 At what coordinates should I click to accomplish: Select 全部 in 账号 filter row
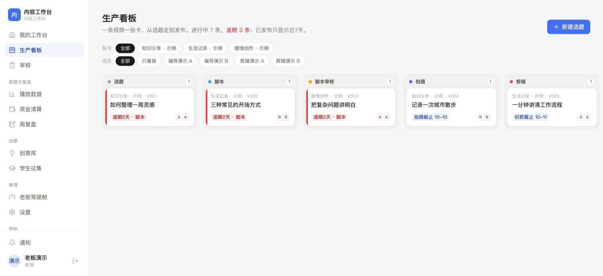coord(125,48)
